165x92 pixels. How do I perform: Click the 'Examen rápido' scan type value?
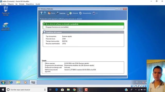point(67,36)
